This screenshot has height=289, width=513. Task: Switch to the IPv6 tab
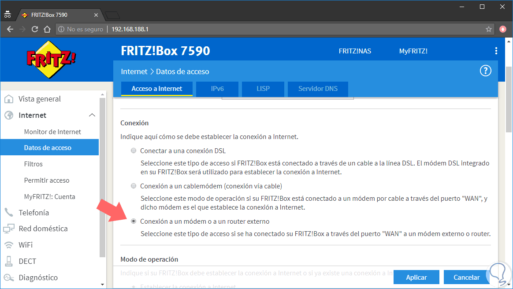pos(217,89)
